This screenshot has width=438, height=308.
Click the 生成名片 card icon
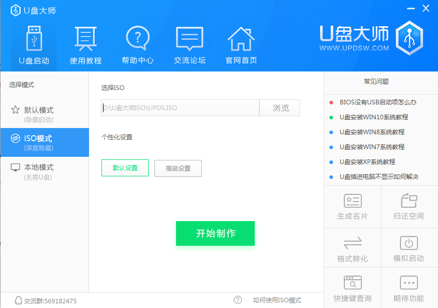pyautogui.click(x=353, y=207)
